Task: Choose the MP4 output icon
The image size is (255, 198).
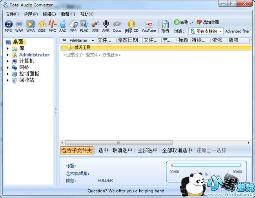Action: 73,26
